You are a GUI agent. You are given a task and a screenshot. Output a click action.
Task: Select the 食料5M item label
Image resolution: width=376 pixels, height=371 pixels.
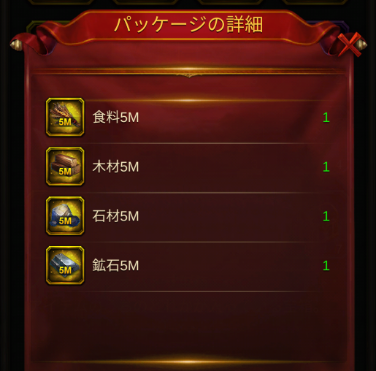point(115,118)
